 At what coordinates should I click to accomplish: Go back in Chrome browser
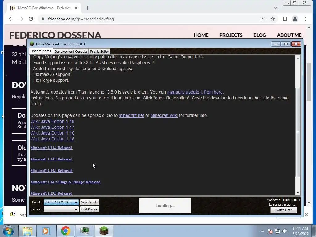tap(11, 19)
